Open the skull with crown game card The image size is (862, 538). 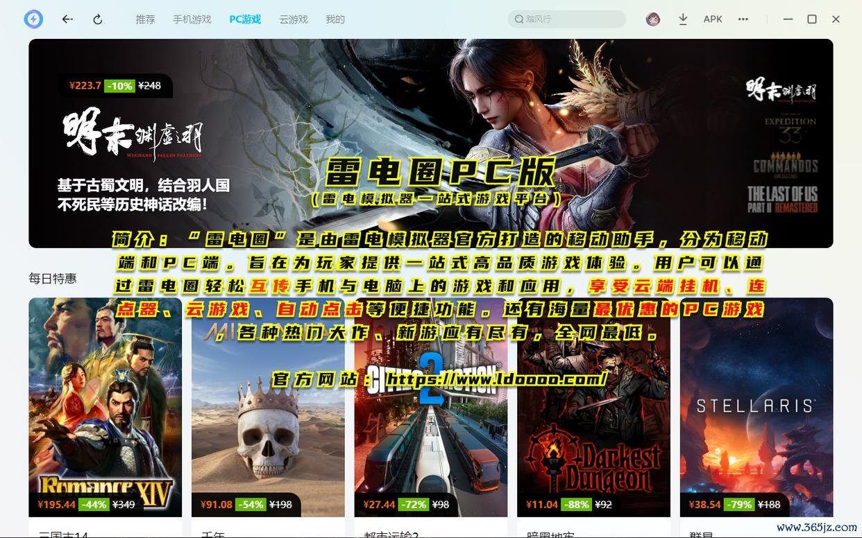tap(268, 408)
